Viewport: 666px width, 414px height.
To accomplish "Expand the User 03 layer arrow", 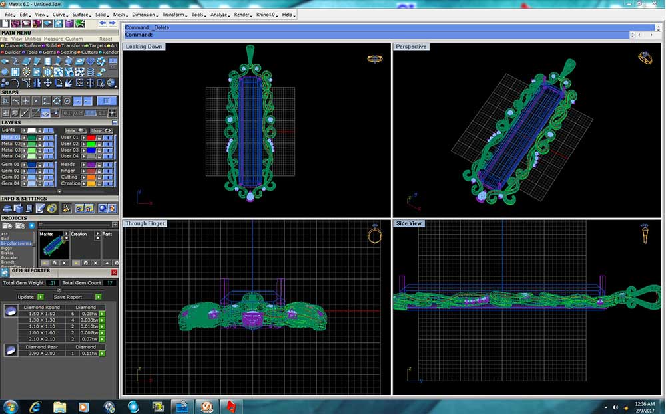I will (x=84, y=150).
